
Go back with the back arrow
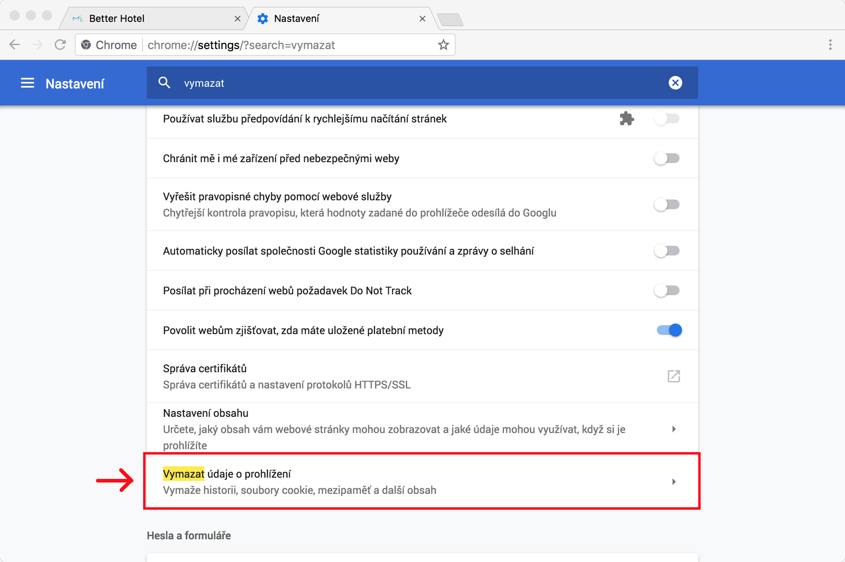click(x=15, y=45)
